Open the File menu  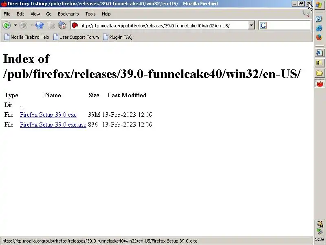point(7,14)
